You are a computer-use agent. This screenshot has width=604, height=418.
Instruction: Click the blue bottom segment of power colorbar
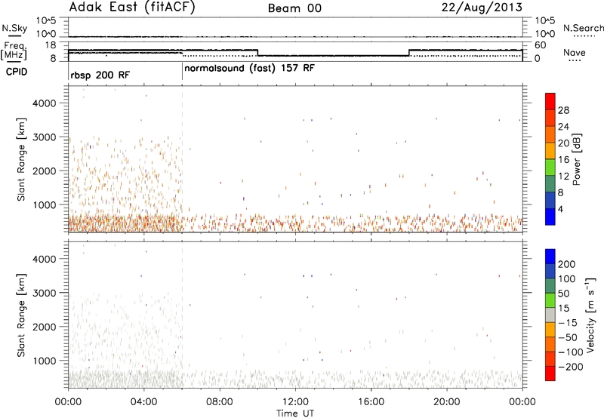coord(550,217)
